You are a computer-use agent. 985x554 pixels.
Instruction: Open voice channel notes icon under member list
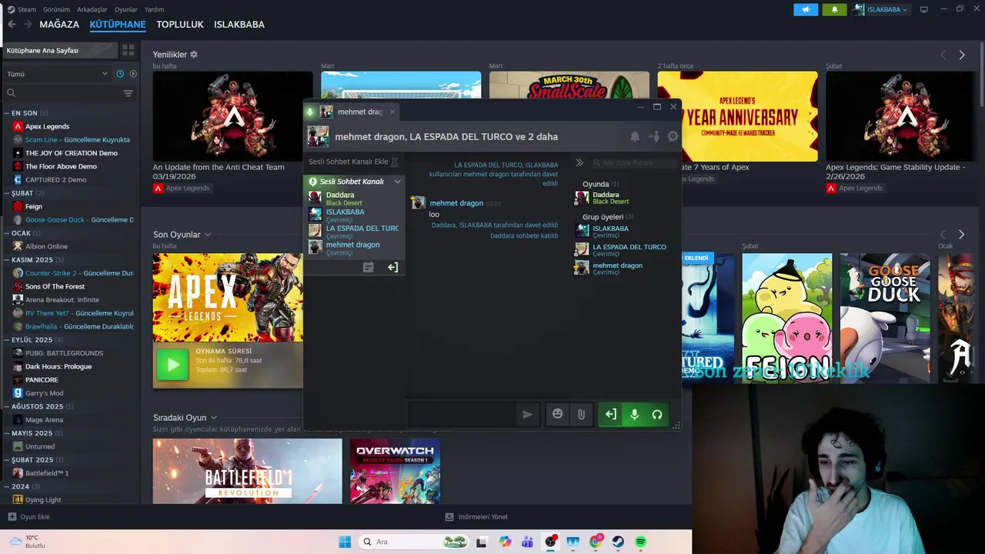click(368, 267)
